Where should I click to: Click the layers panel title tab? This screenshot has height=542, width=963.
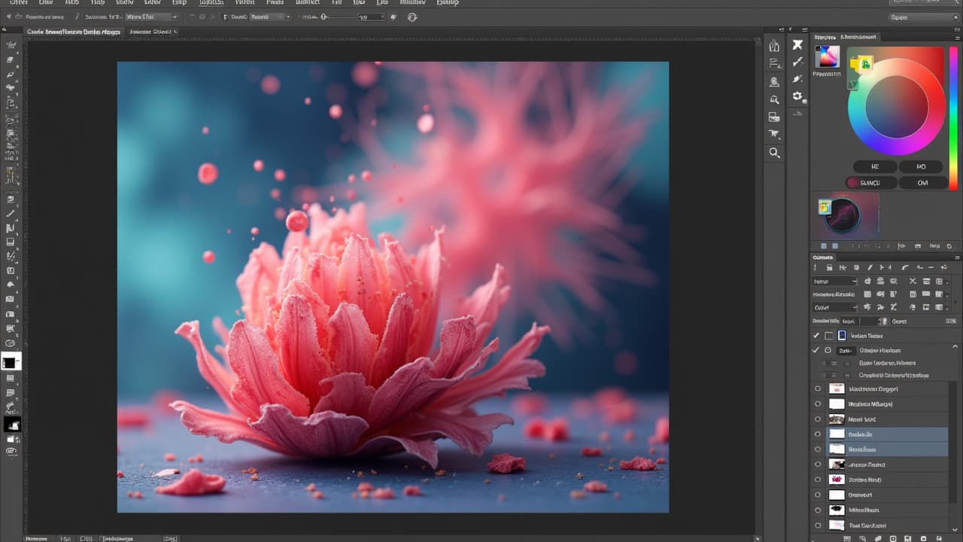pos(823,257)
